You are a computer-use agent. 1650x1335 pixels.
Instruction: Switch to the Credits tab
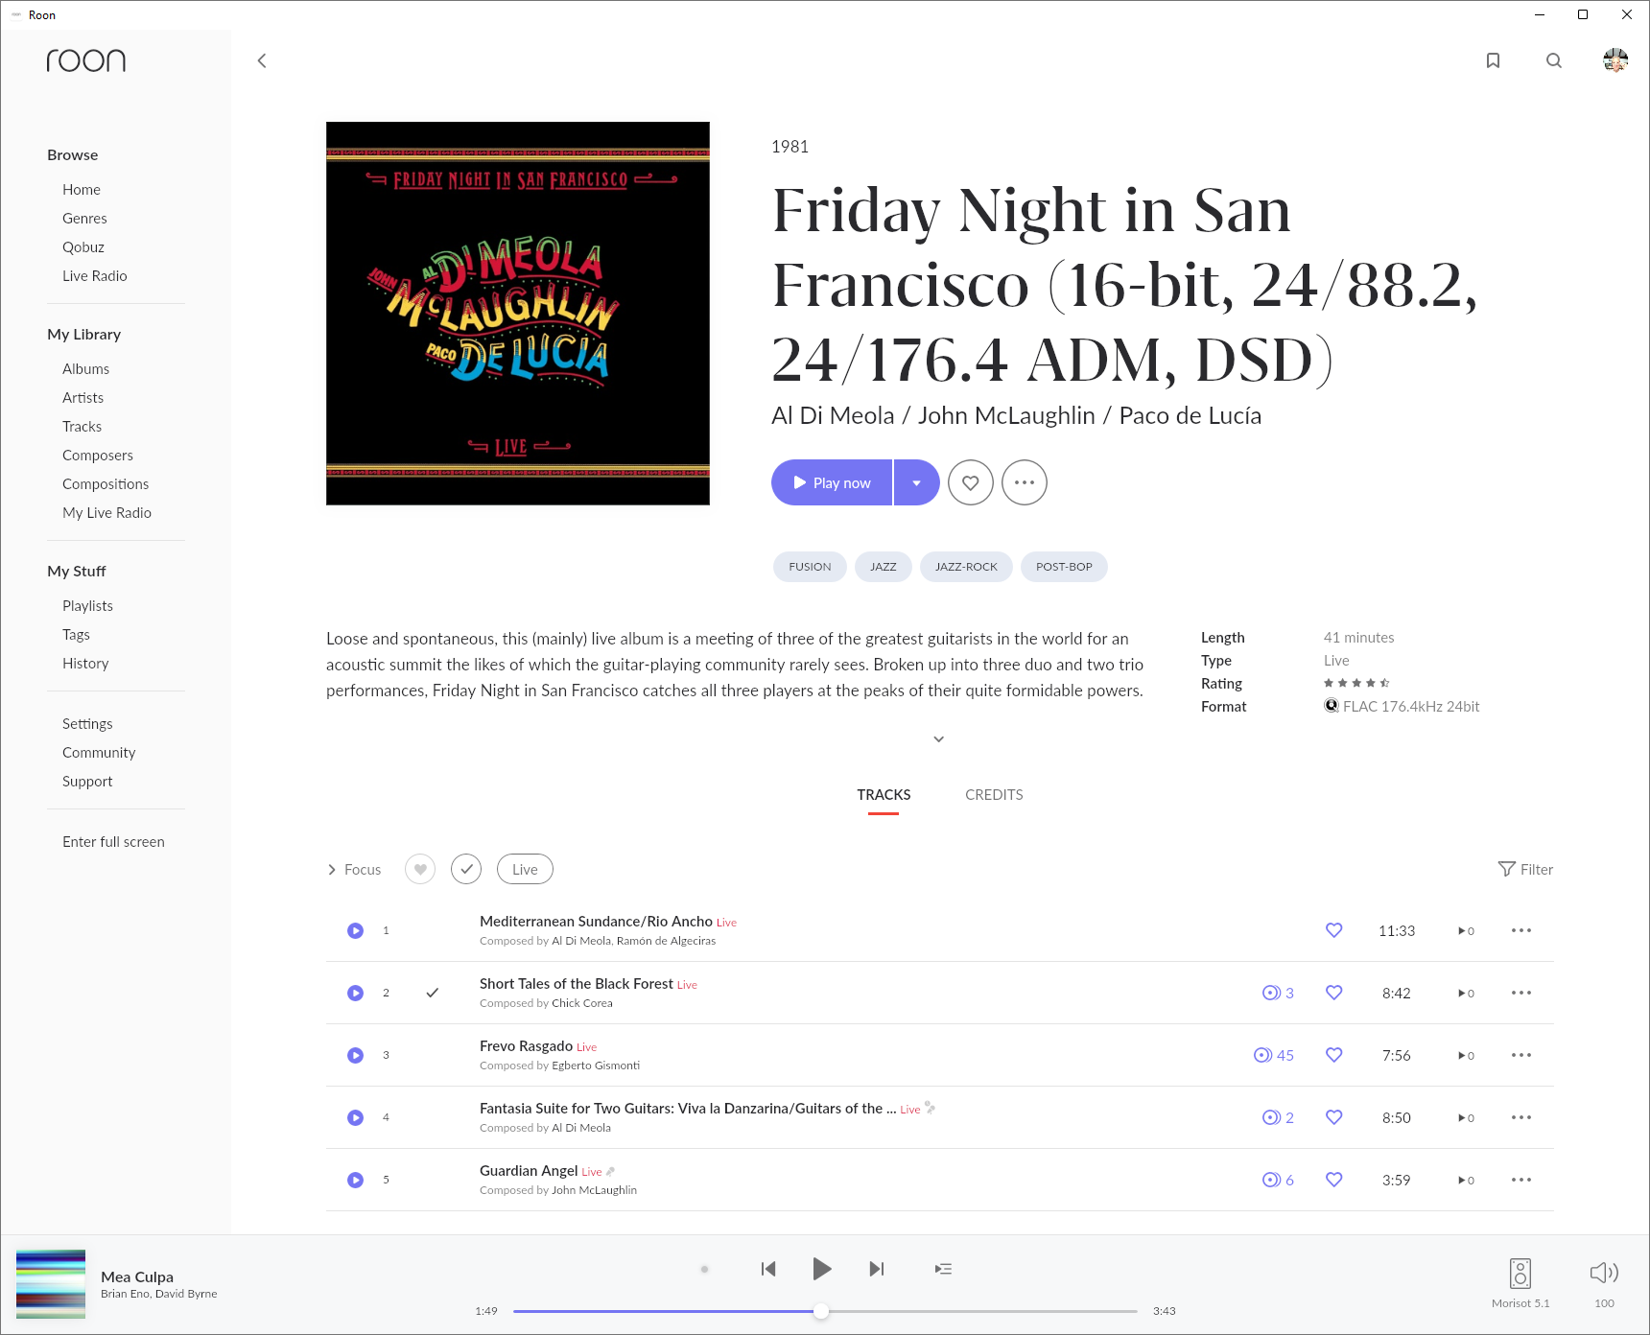point(994,794)
